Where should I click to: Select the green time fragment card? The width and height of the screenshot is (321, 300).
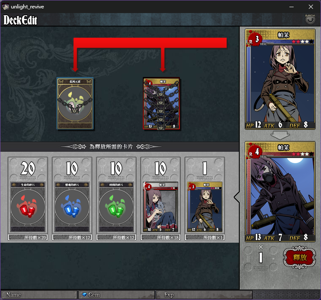116,207
